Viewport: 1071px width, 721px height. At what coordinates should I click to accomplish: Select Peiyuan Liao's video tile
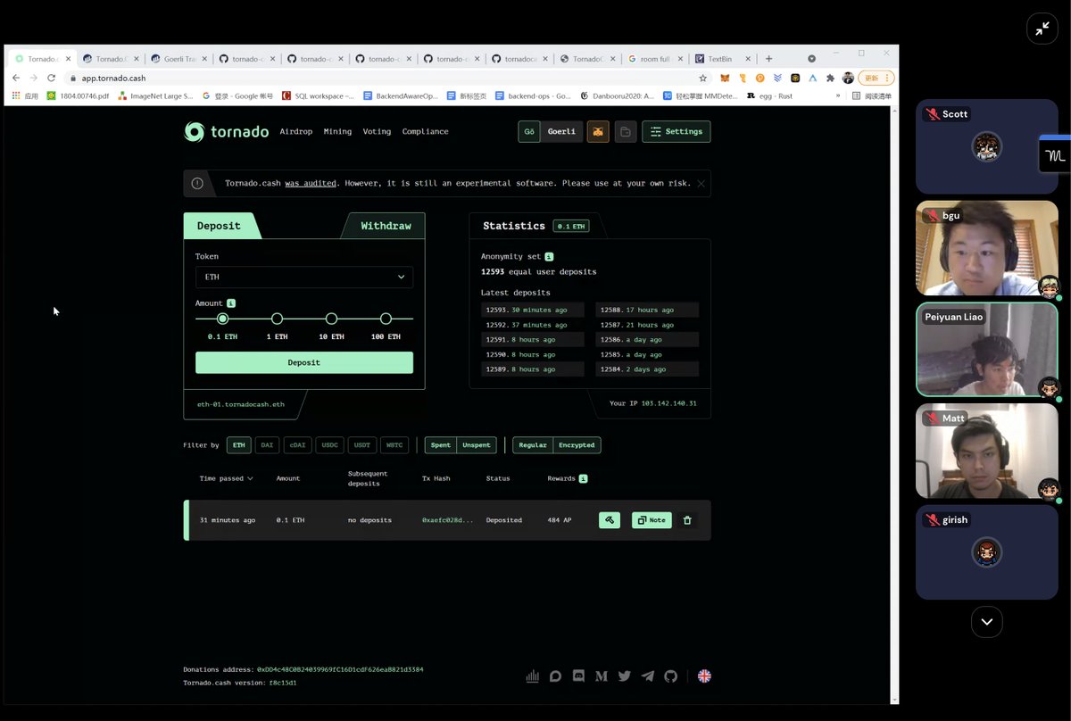(x=986, y=350)
